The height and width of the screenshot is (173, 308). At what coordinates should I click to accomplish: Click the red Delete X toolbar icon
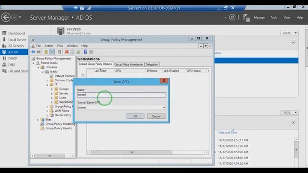(x=67, y=52)
